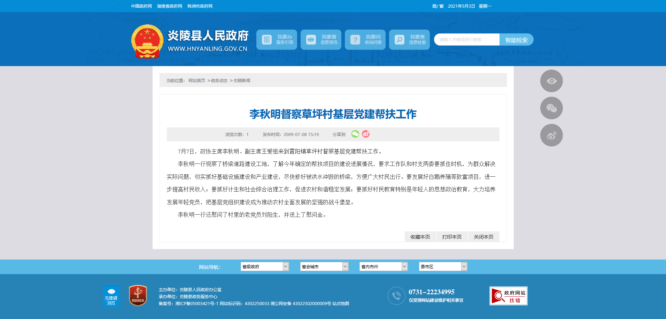Share article via red Weibo icon

(365, 134)
